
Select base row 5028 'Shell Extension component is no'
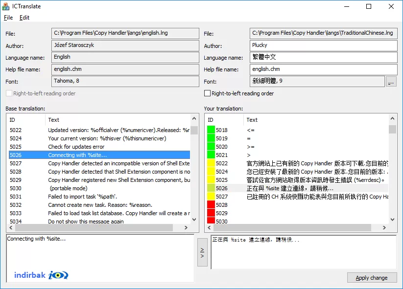click(x=99, y=172)
